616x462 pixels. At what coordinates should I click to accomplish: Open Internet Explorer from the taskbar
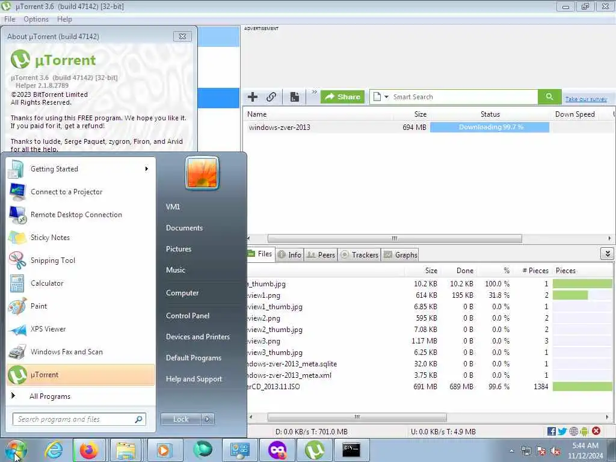54,450
